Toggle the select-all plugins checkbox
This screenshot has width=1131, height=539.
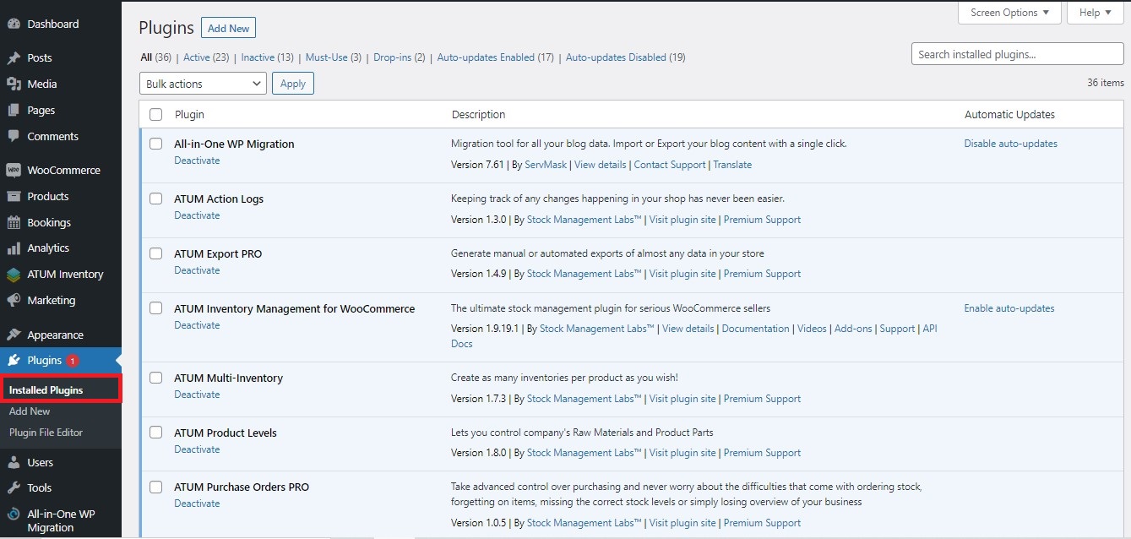click(155, 115)
